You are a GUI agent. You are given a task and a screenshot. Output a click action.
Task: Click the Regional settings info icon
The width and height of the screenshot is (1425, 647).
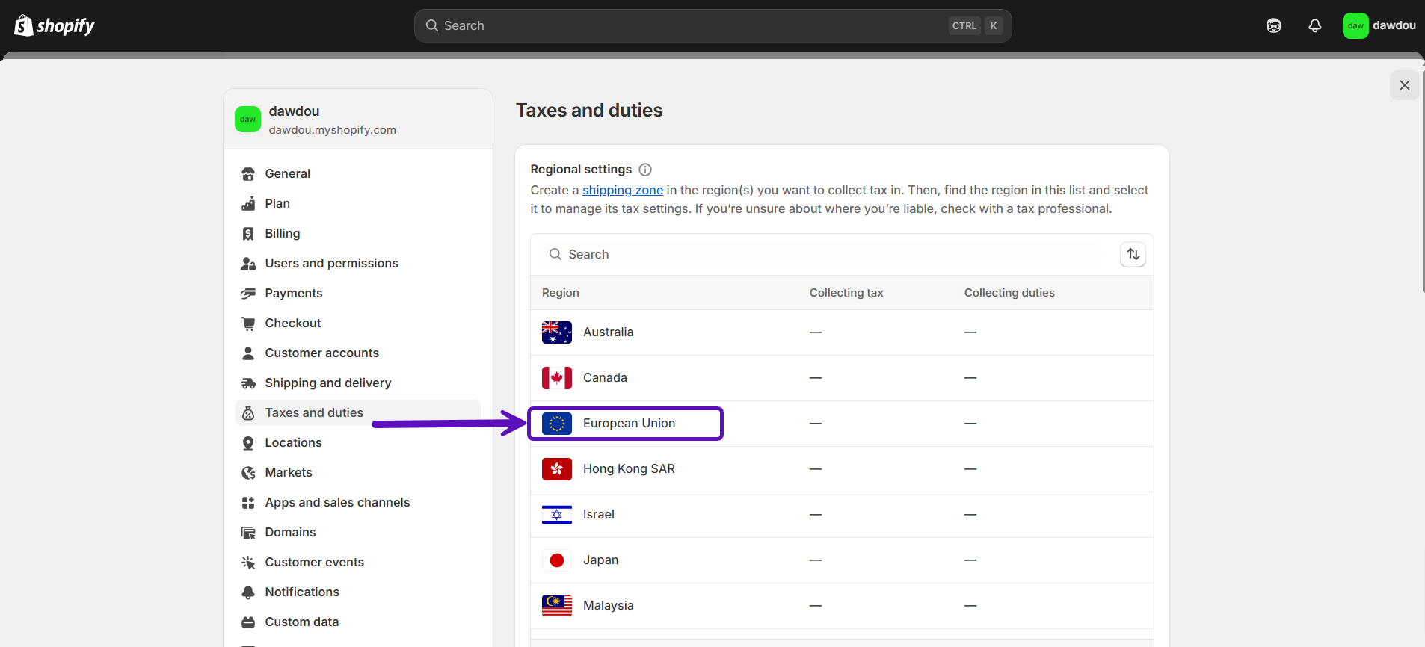tap(645, 170)
